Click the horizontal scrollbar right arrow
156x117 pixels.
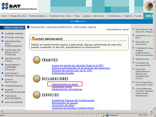pos(151,112)
